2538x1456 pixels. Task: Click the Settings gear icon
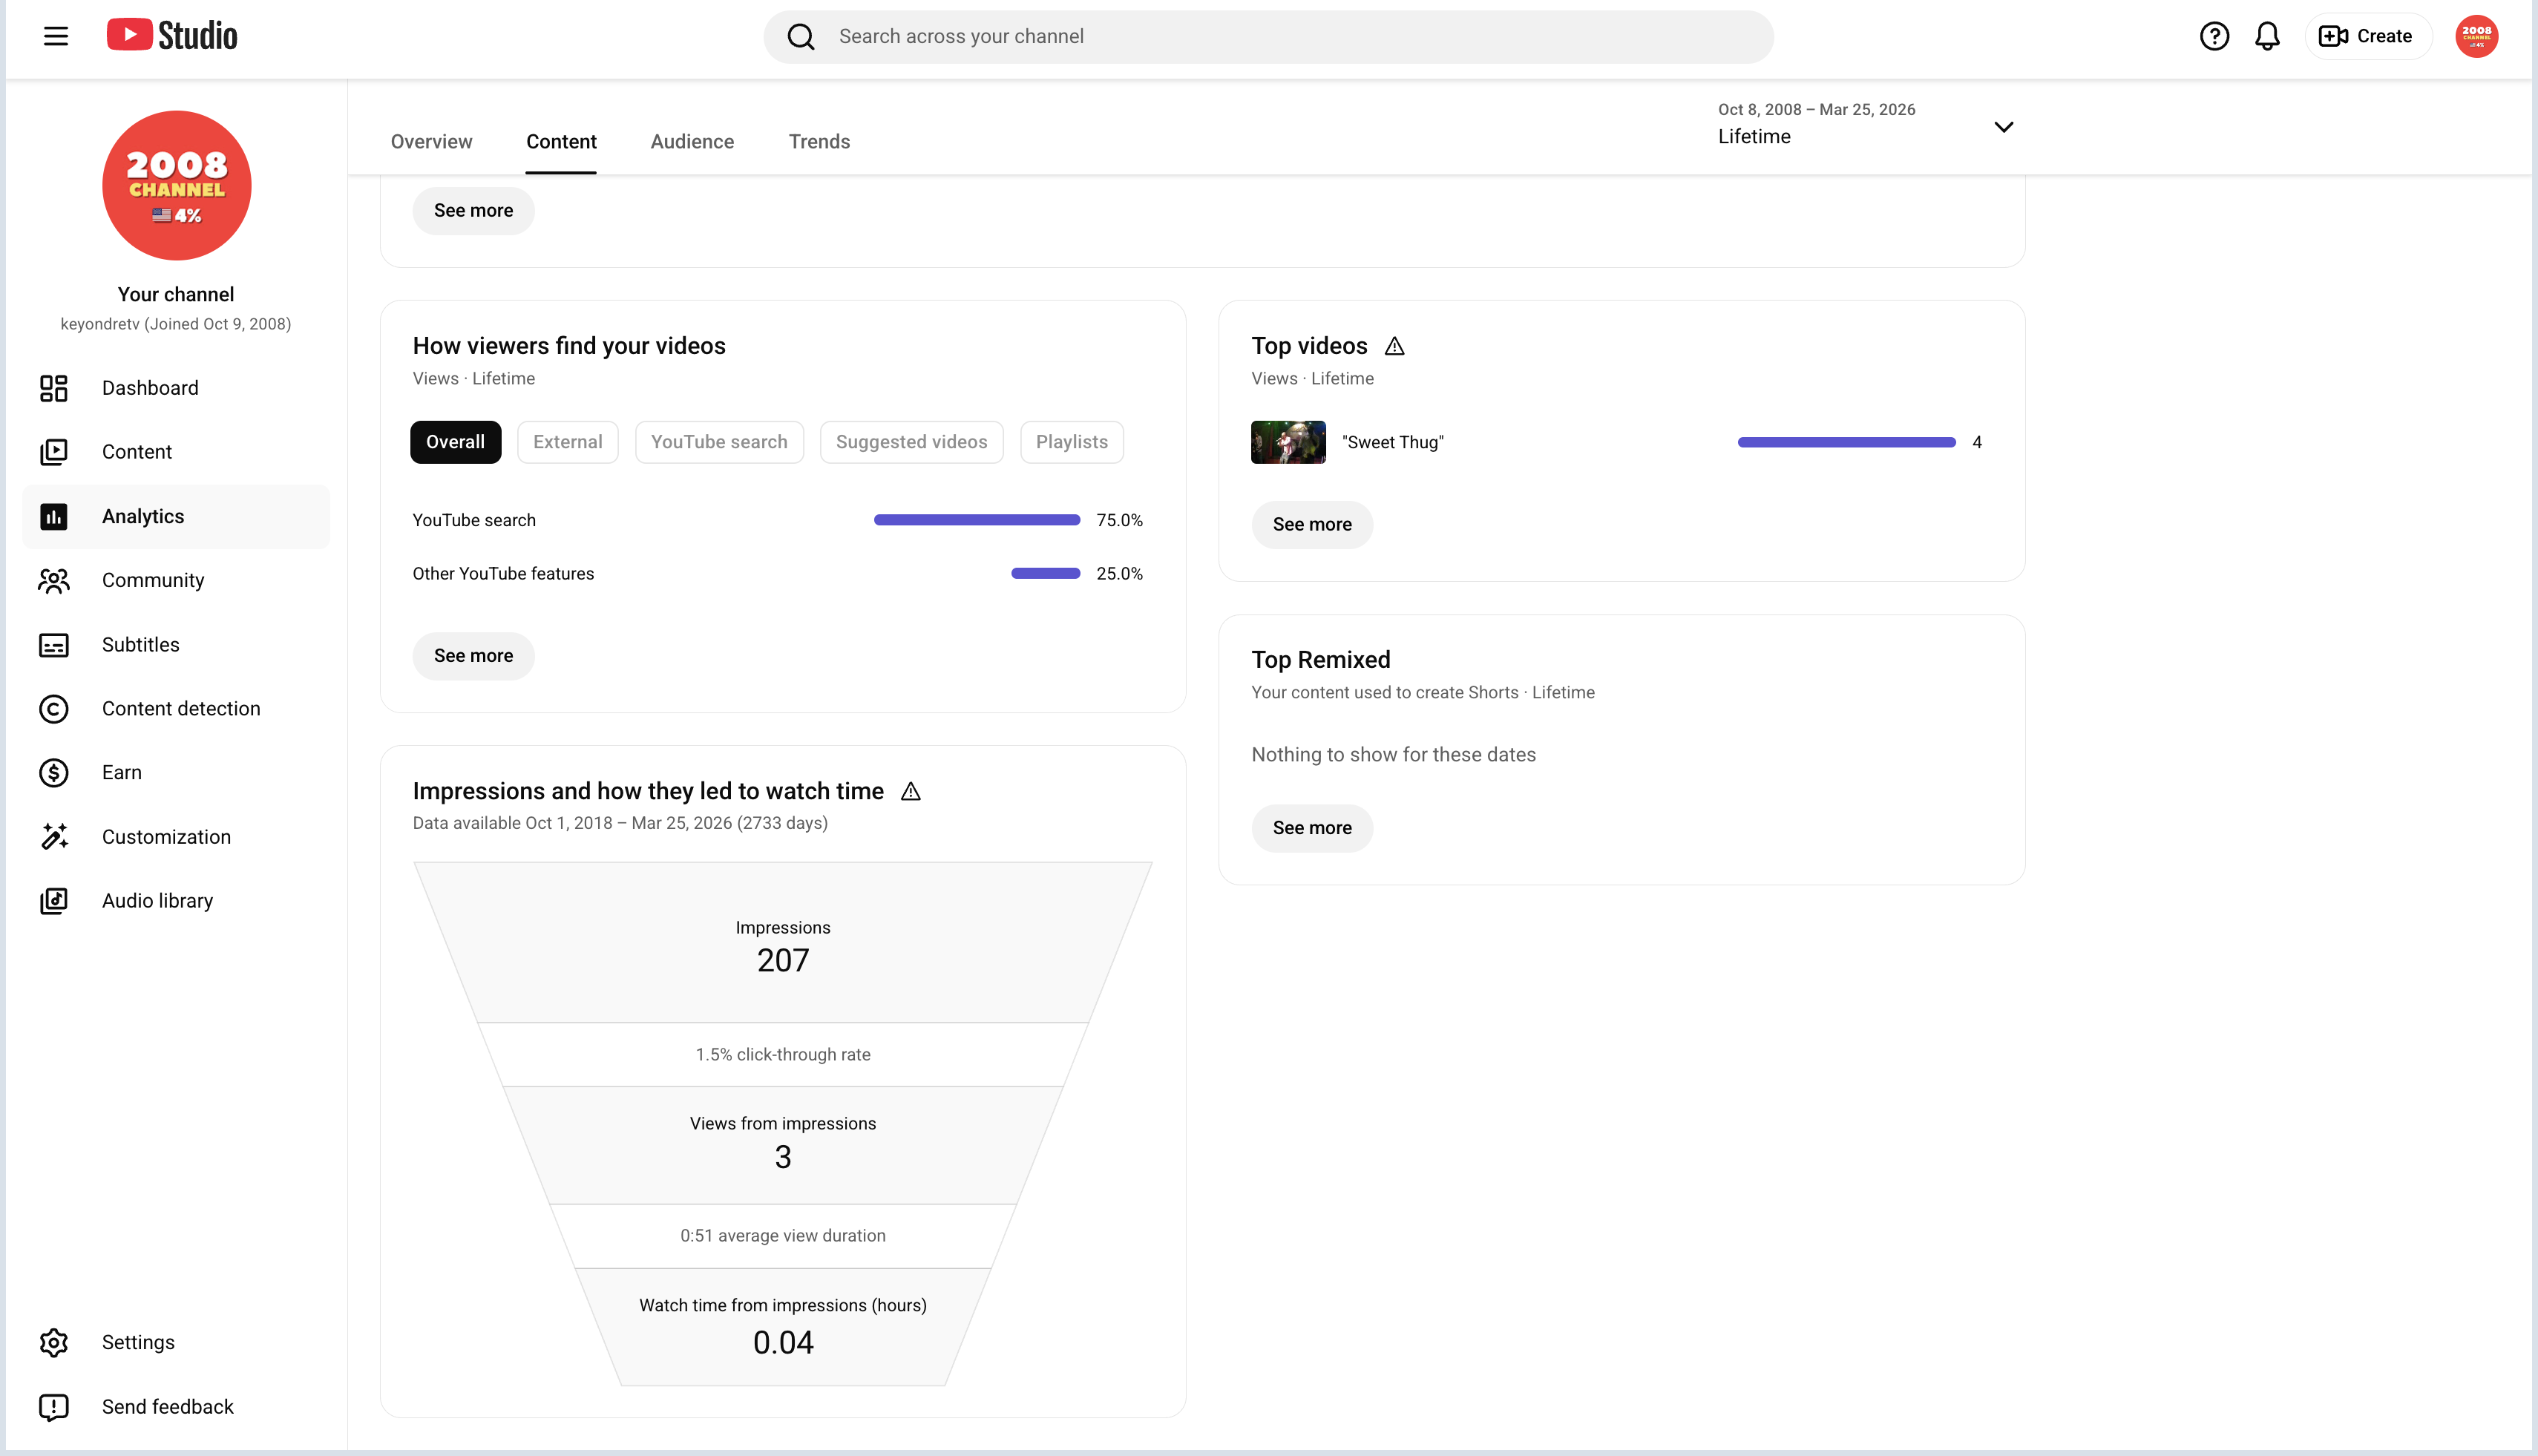pyautogui.click(x=54, y=1342)
